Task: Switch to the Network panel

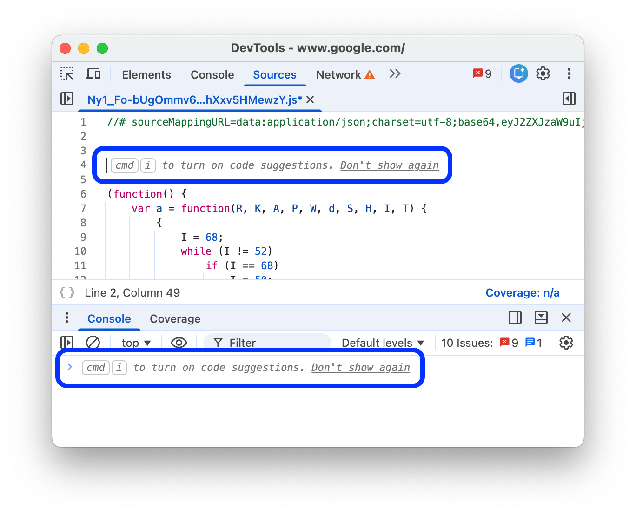Action: [x=338, y=74]
